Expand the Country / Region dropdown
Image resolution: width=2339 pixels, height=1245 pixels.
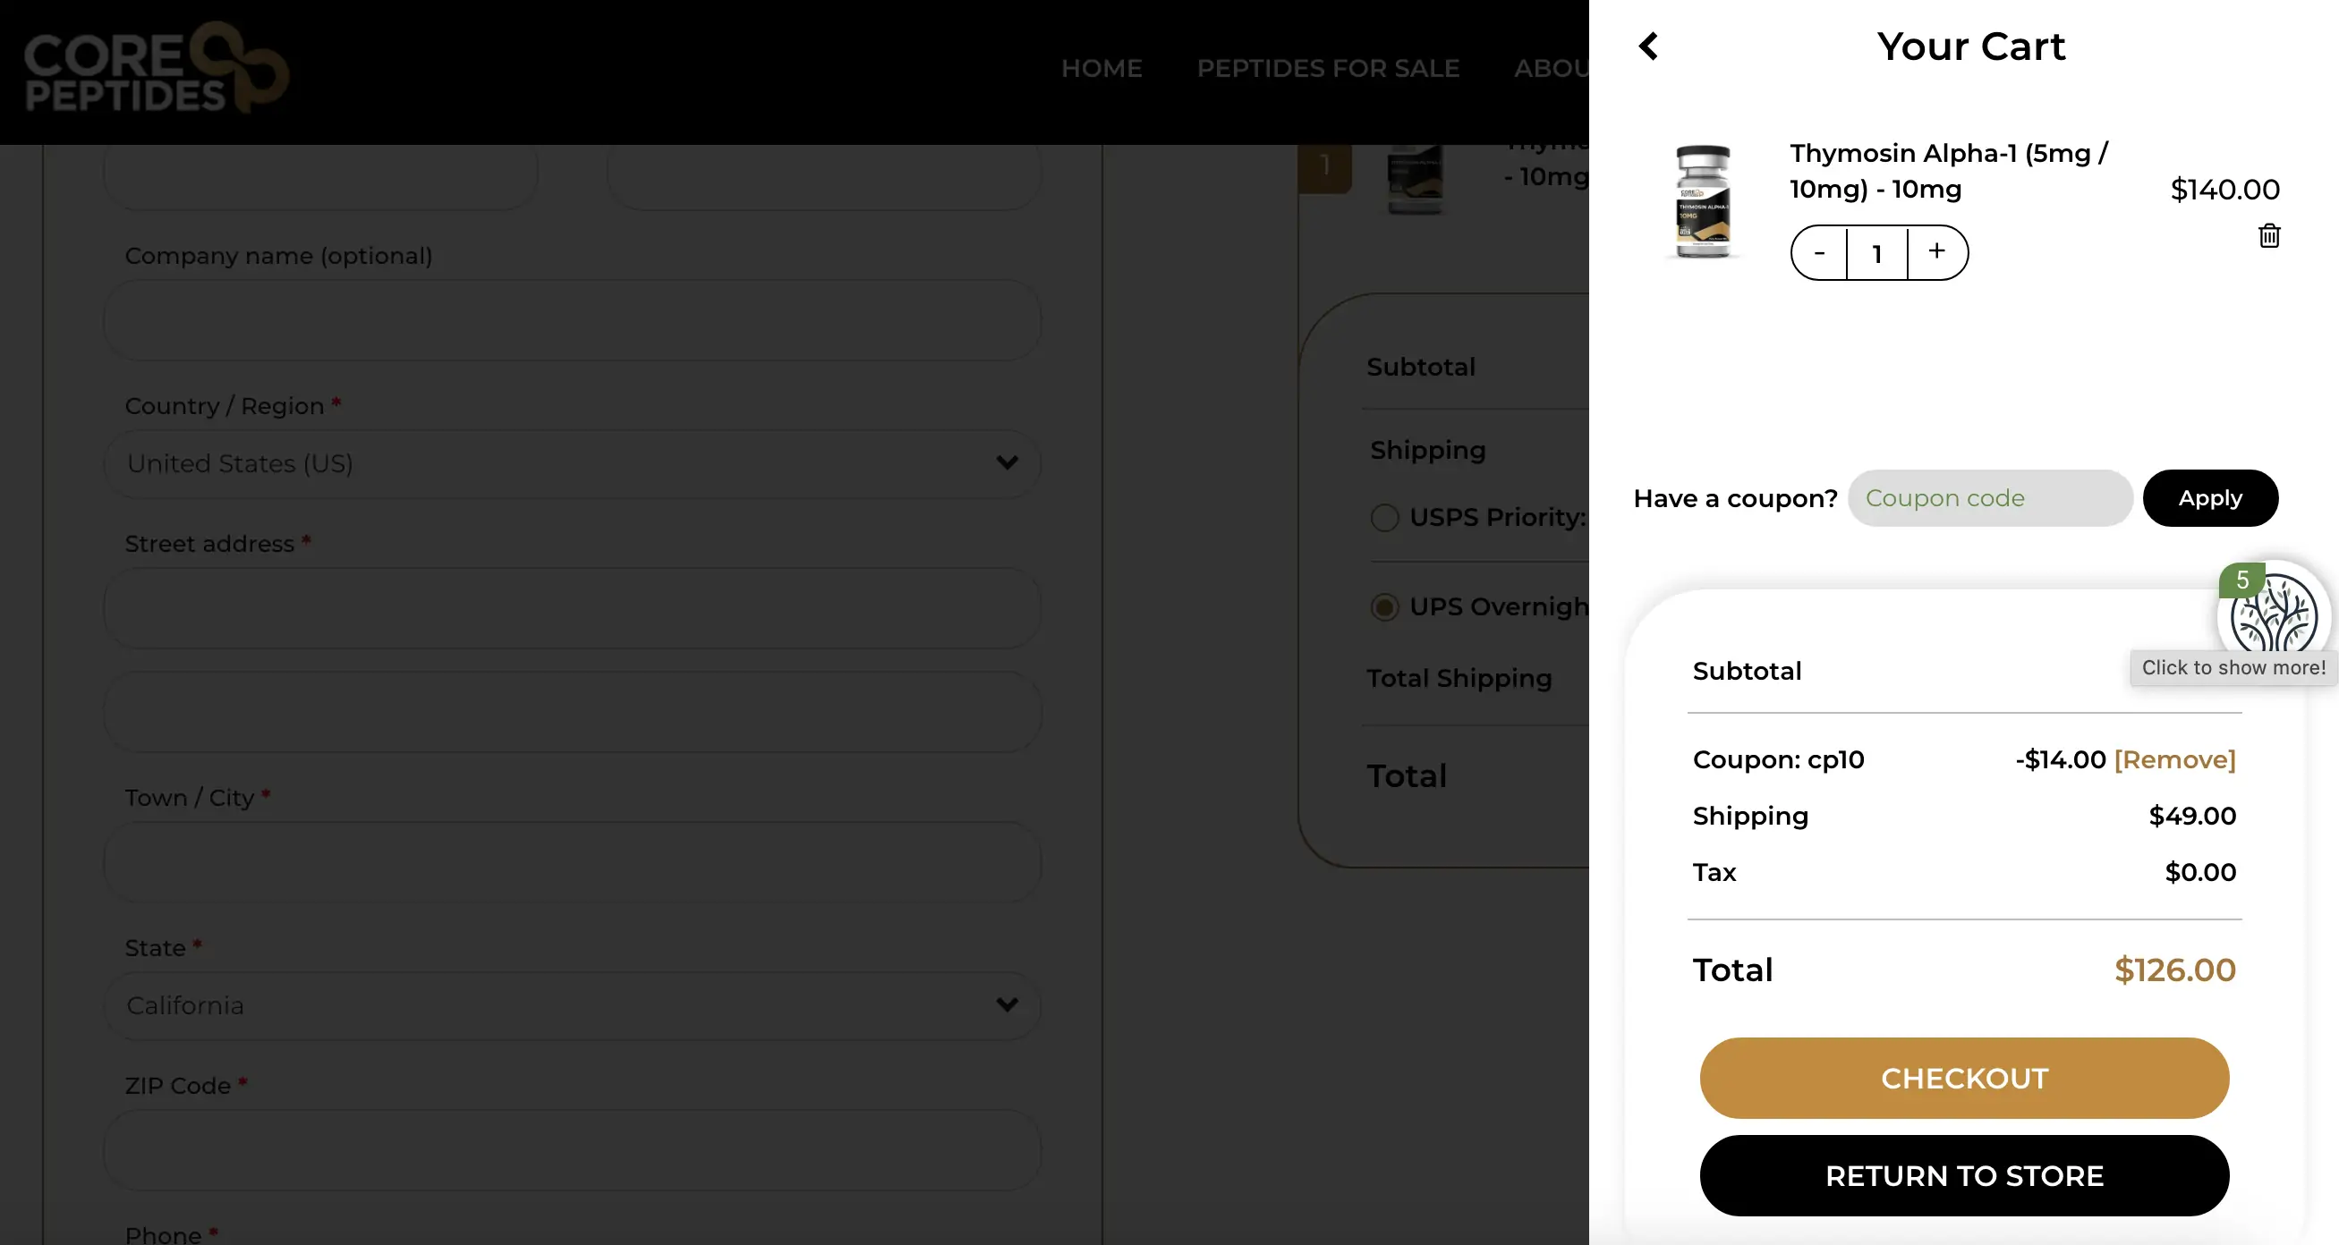tap(572, 463)
